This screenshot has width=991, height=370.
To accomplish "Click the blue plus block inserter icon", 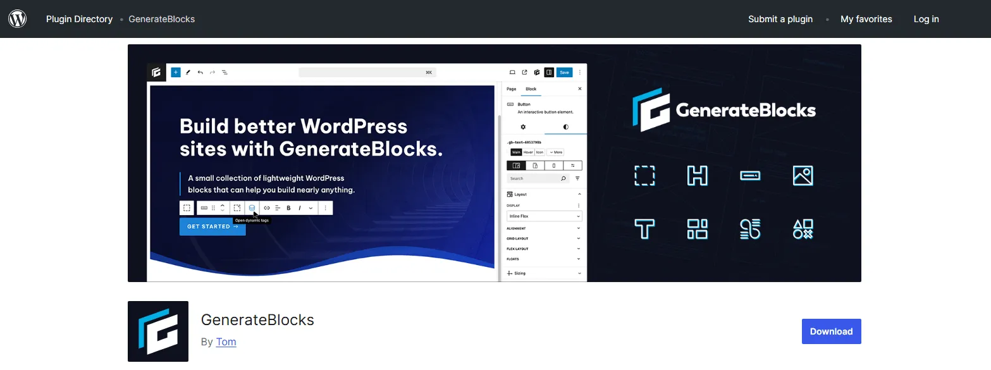I will tap(176, 72).
